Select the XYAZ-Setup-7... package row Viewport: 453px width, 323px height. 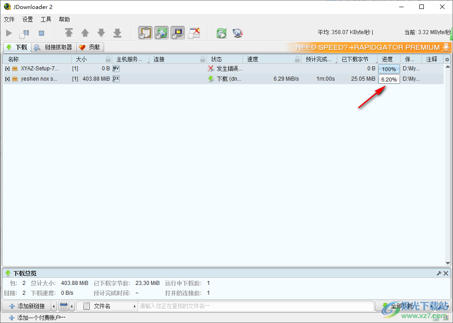(x=223, y=69)
